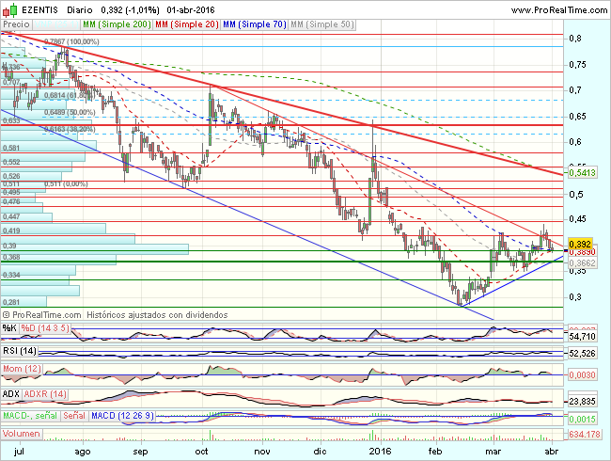Open the Volumen indicator label
611x461 pixels.
(x=22, y=434)
